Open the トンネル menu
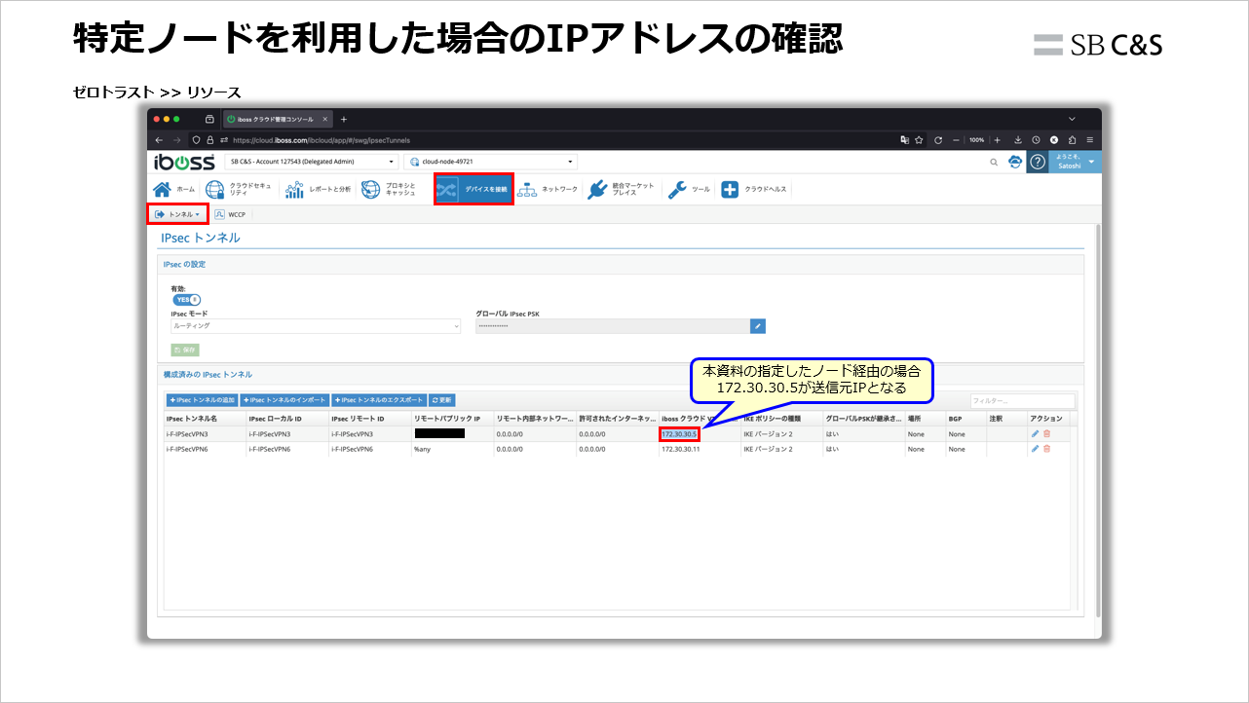Viewport: 1249px width, 703px height. pos(178,213)
